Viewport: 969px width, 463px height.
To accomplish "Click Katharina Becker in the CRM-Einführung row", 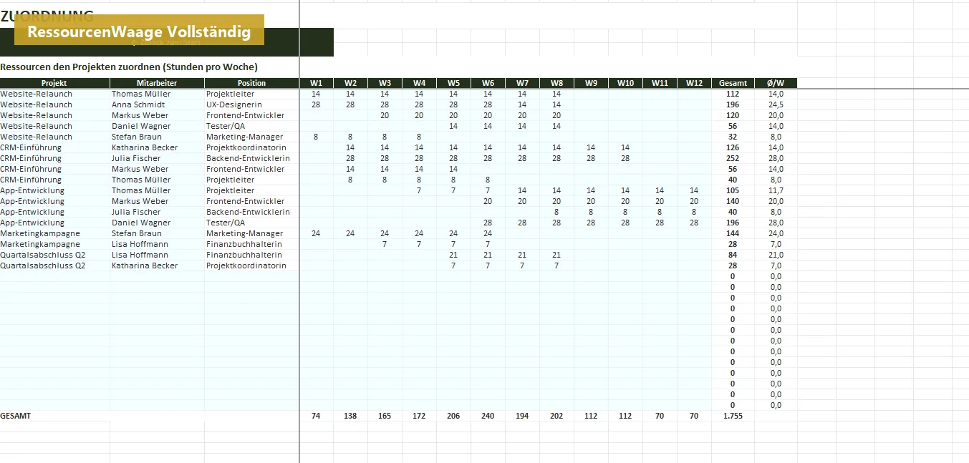I will click(x=157, y=147).
